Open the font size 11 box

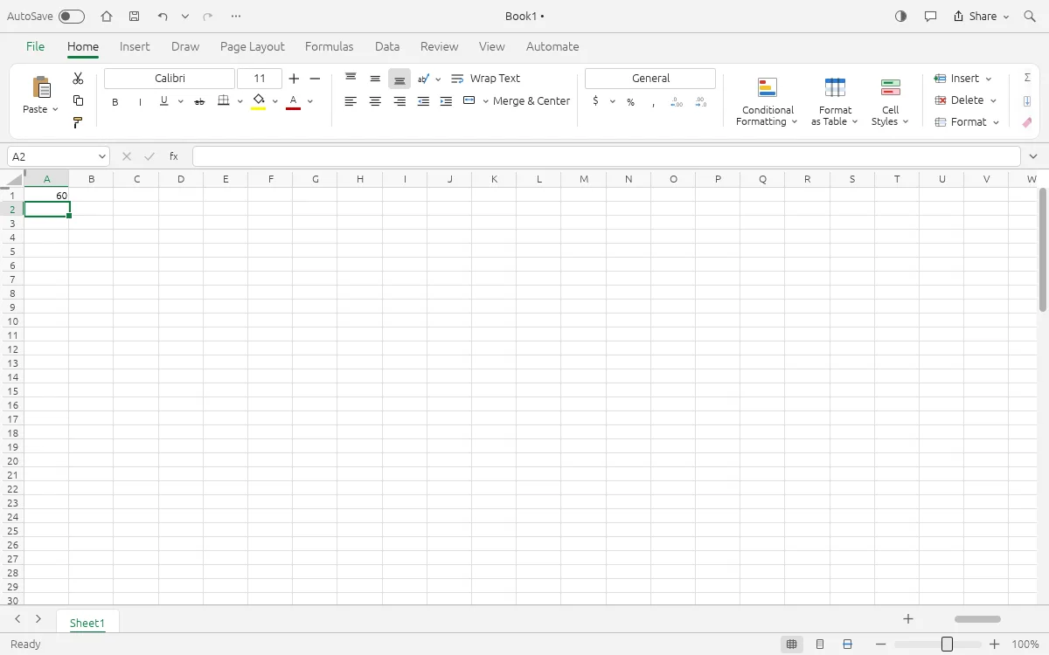click(260, 79)
